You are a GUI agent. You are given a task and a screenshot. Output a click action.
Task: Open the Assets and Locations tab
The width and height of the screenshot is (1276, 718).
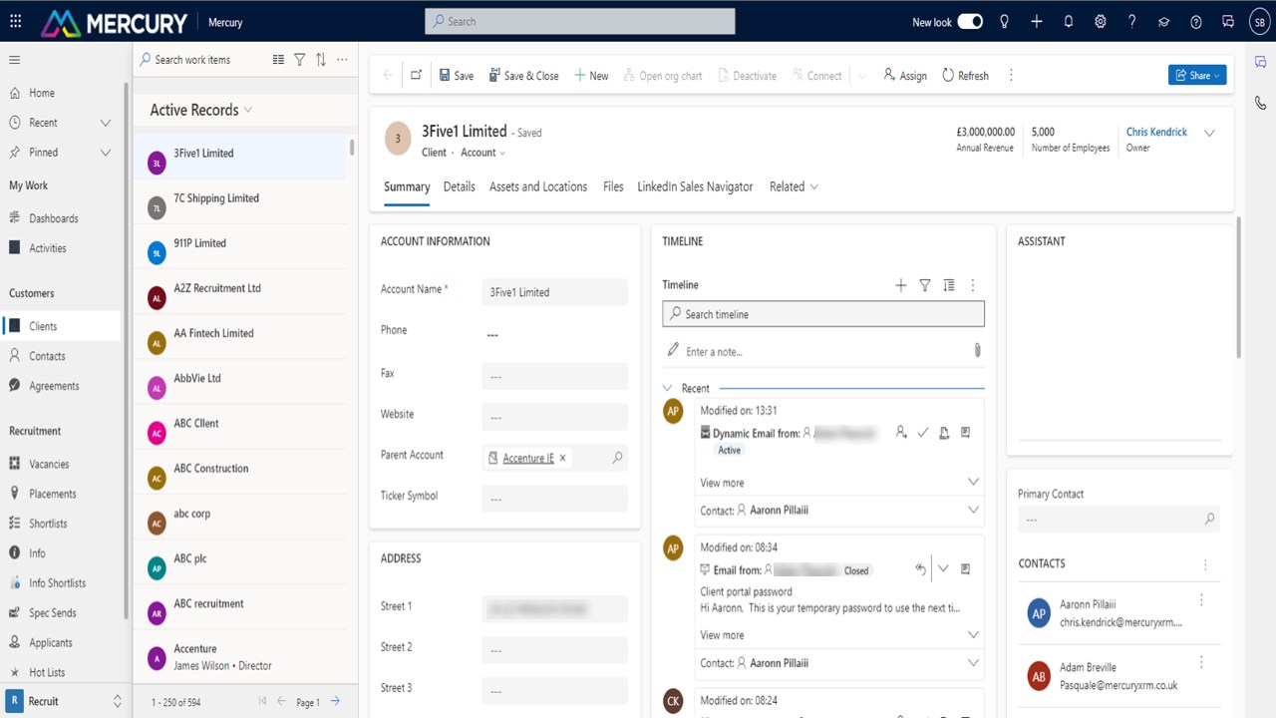538,186
